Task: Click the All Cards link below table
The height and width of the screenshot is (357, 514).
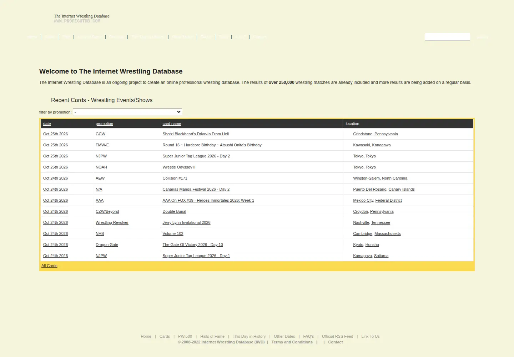Action: point(49,266)
